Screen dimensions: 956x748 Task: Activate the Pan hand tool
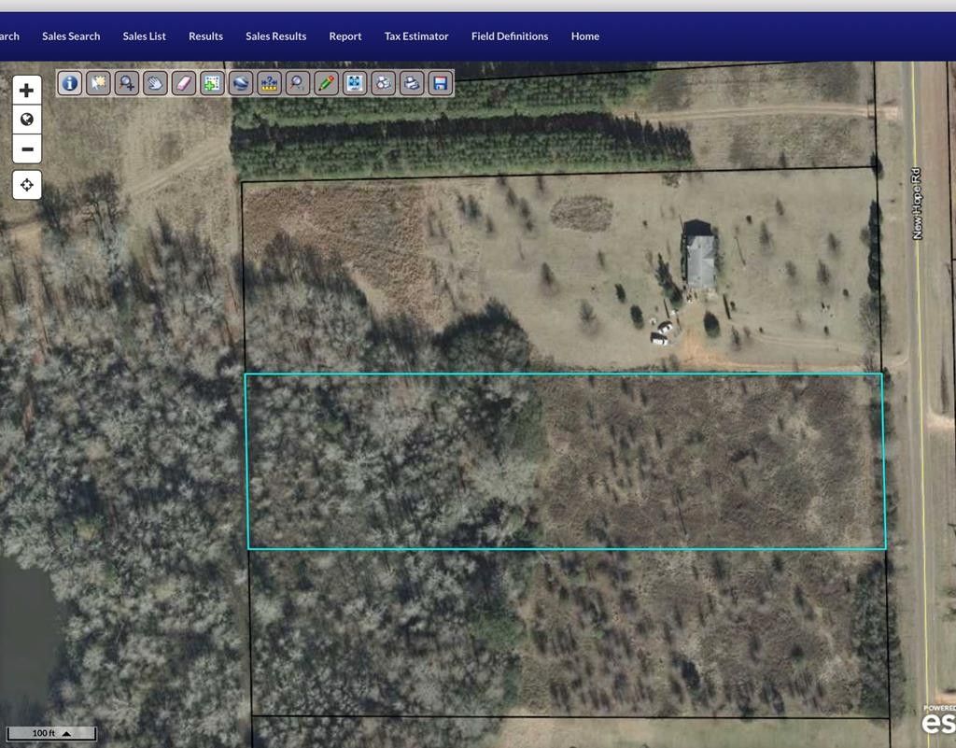[154, 83]
